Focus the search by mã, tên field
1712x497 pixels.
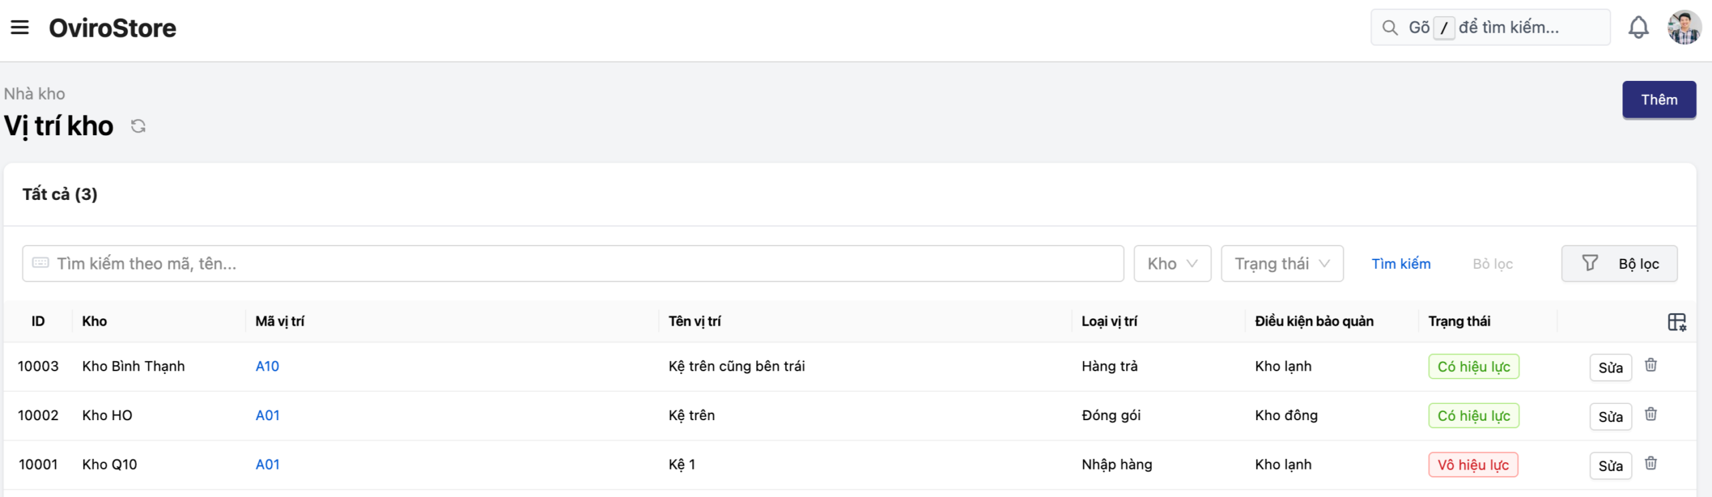tap(572, 264)
